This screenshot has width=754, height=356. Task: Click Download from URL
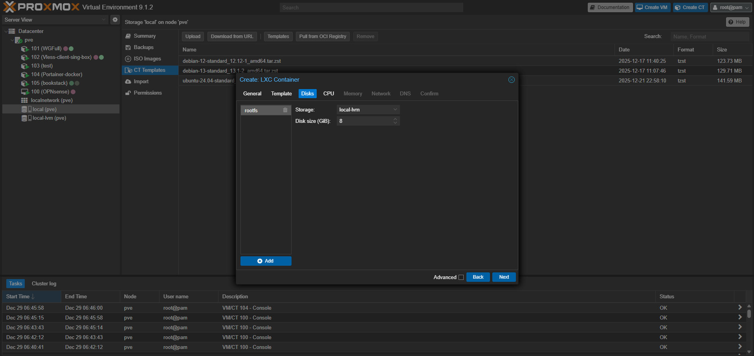pyautogui.click(x=232, y=37)
